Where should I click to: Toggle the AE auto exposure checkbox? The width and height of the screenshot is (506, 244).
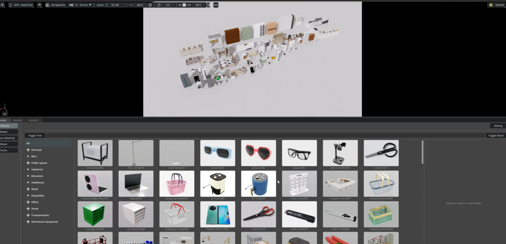(184, 5)
